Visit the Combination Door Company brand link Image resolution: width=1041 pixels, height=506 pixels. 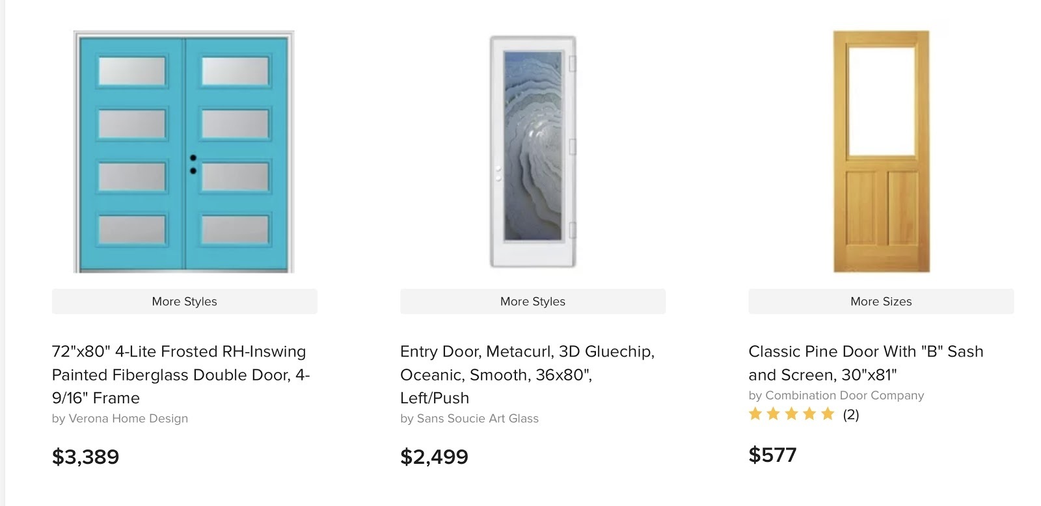coord(845,395)
